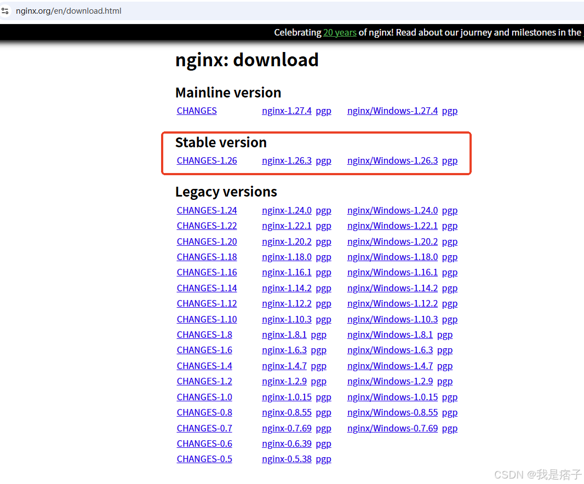The width and height of the screenshot is (584, 484).
Task: Download nginx-1.18.0 source
Action: click(287, 257)
